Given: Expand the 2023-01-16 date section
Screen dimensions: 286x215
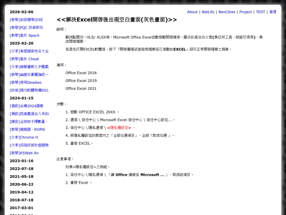Looking at the screenshot, I should coord(22,161).
